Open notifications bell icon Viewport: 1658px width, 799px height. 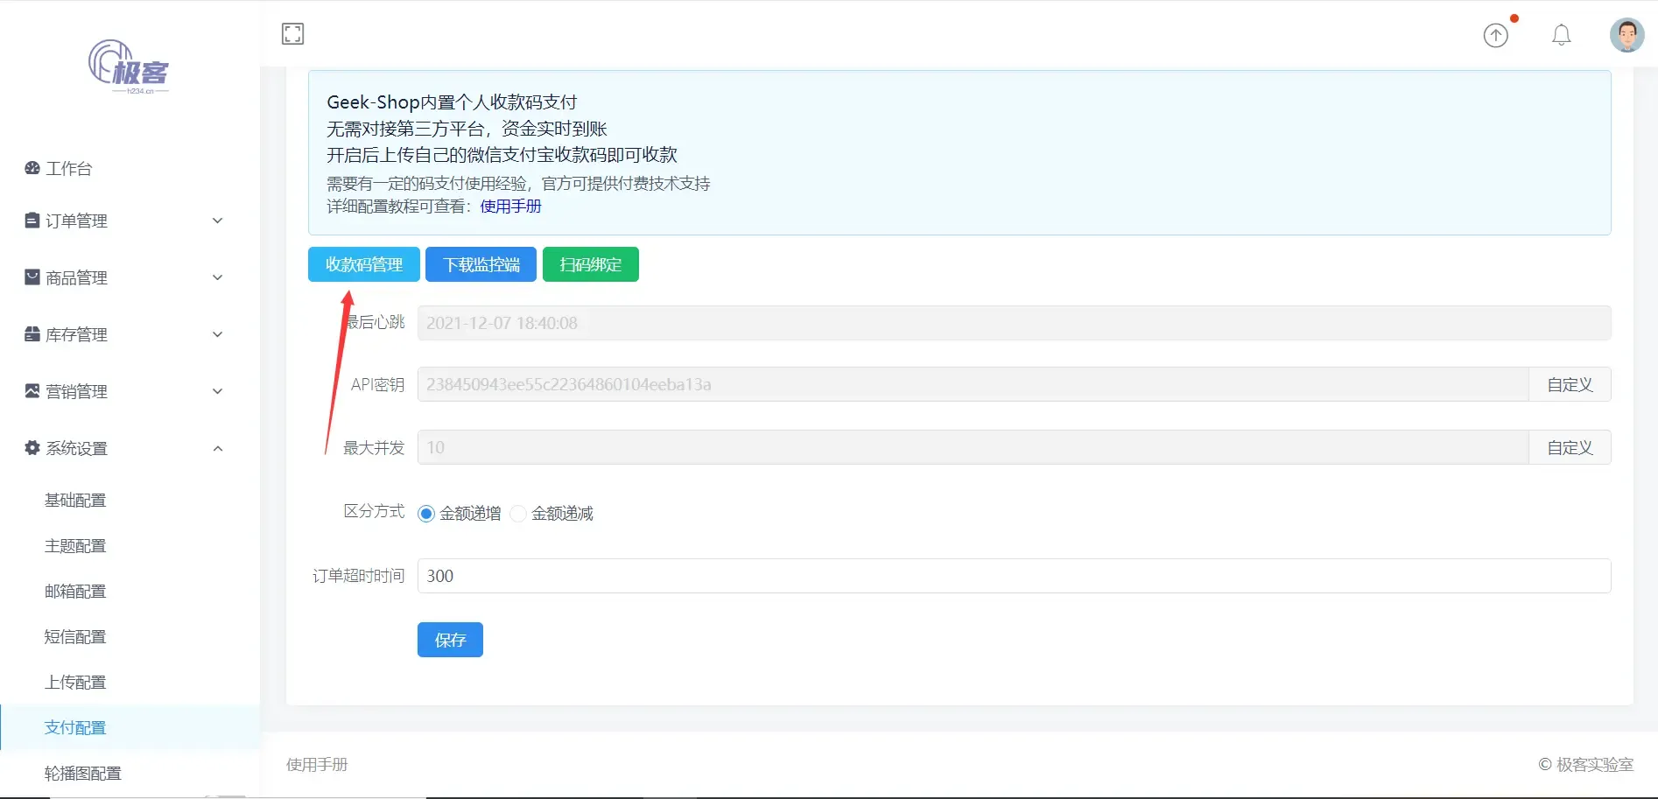[x=1562, y=35]
